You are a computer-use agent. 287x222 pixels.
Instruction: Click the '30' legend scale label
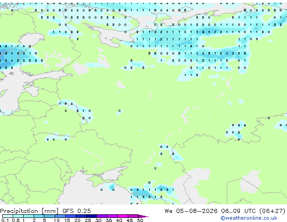click(98, 220)
